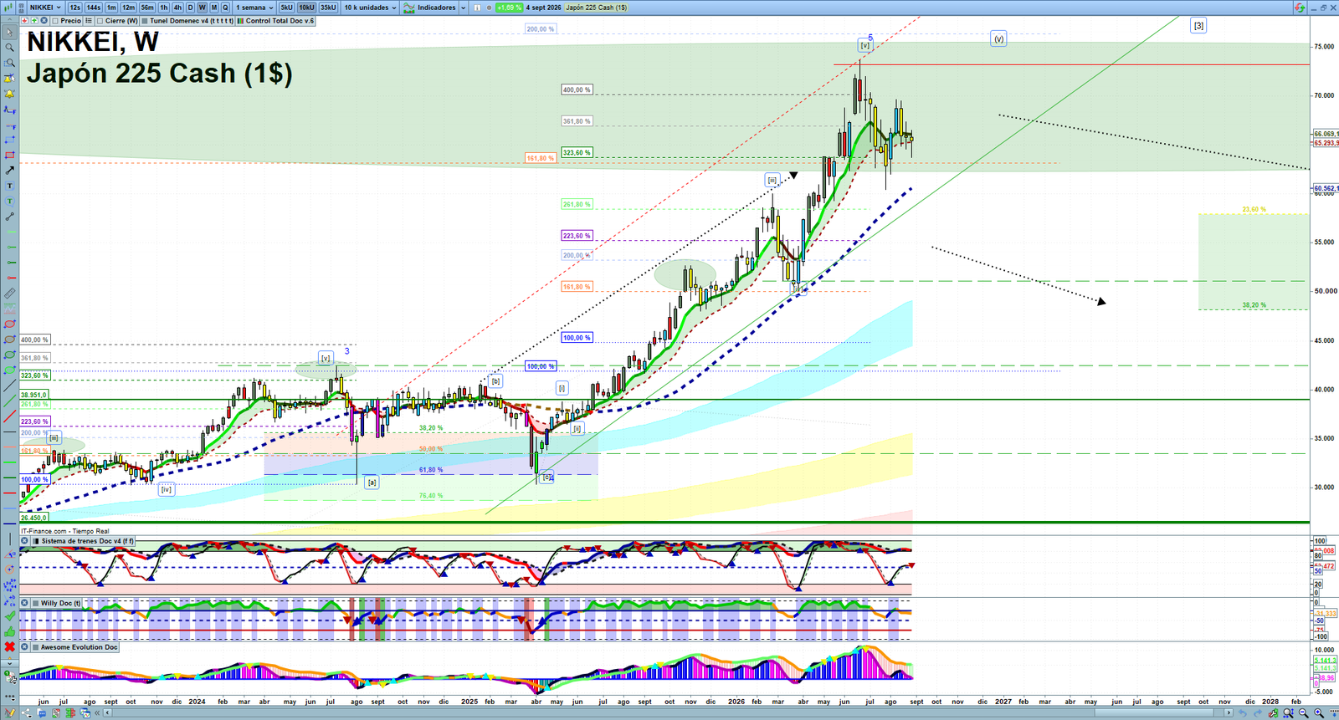
Task: Click the green plus icon near Precio
Action: (34, 21)
